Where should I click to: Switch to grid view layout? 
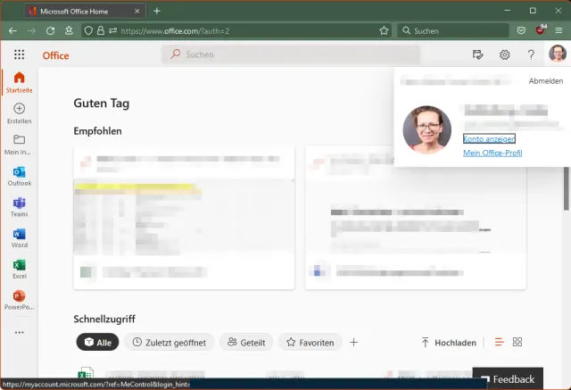pyautogui.click(x=517, y=342)
